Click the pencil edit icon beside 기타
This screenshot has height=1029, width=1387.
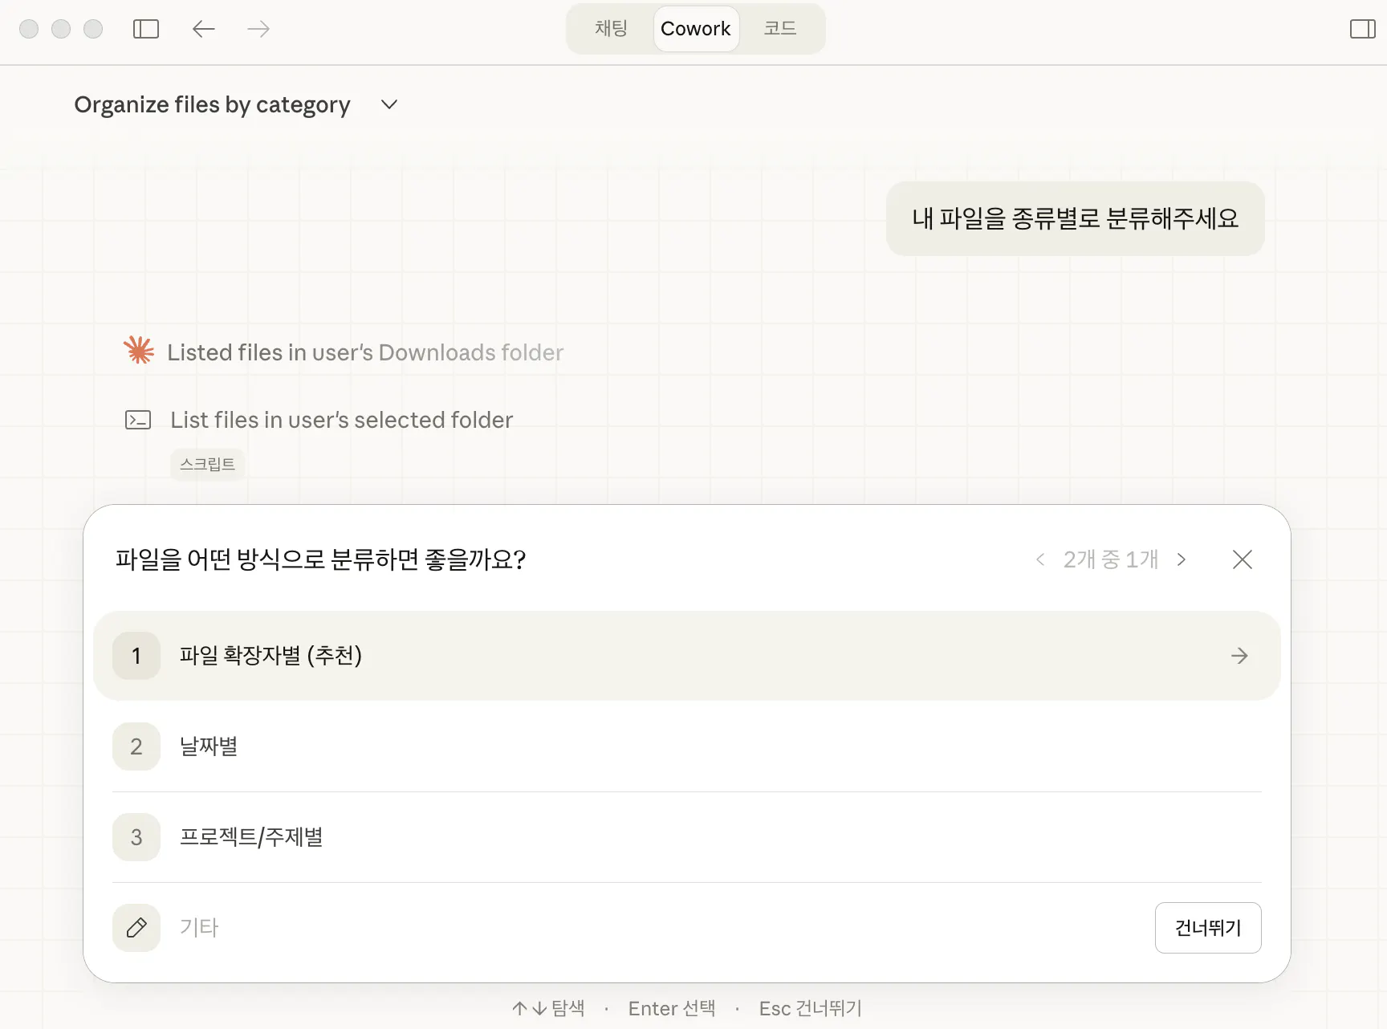[x=136, y=928]
